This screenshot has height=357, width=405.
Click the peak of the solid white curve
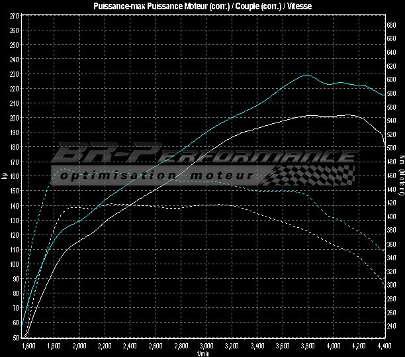[x=347, y=115]
